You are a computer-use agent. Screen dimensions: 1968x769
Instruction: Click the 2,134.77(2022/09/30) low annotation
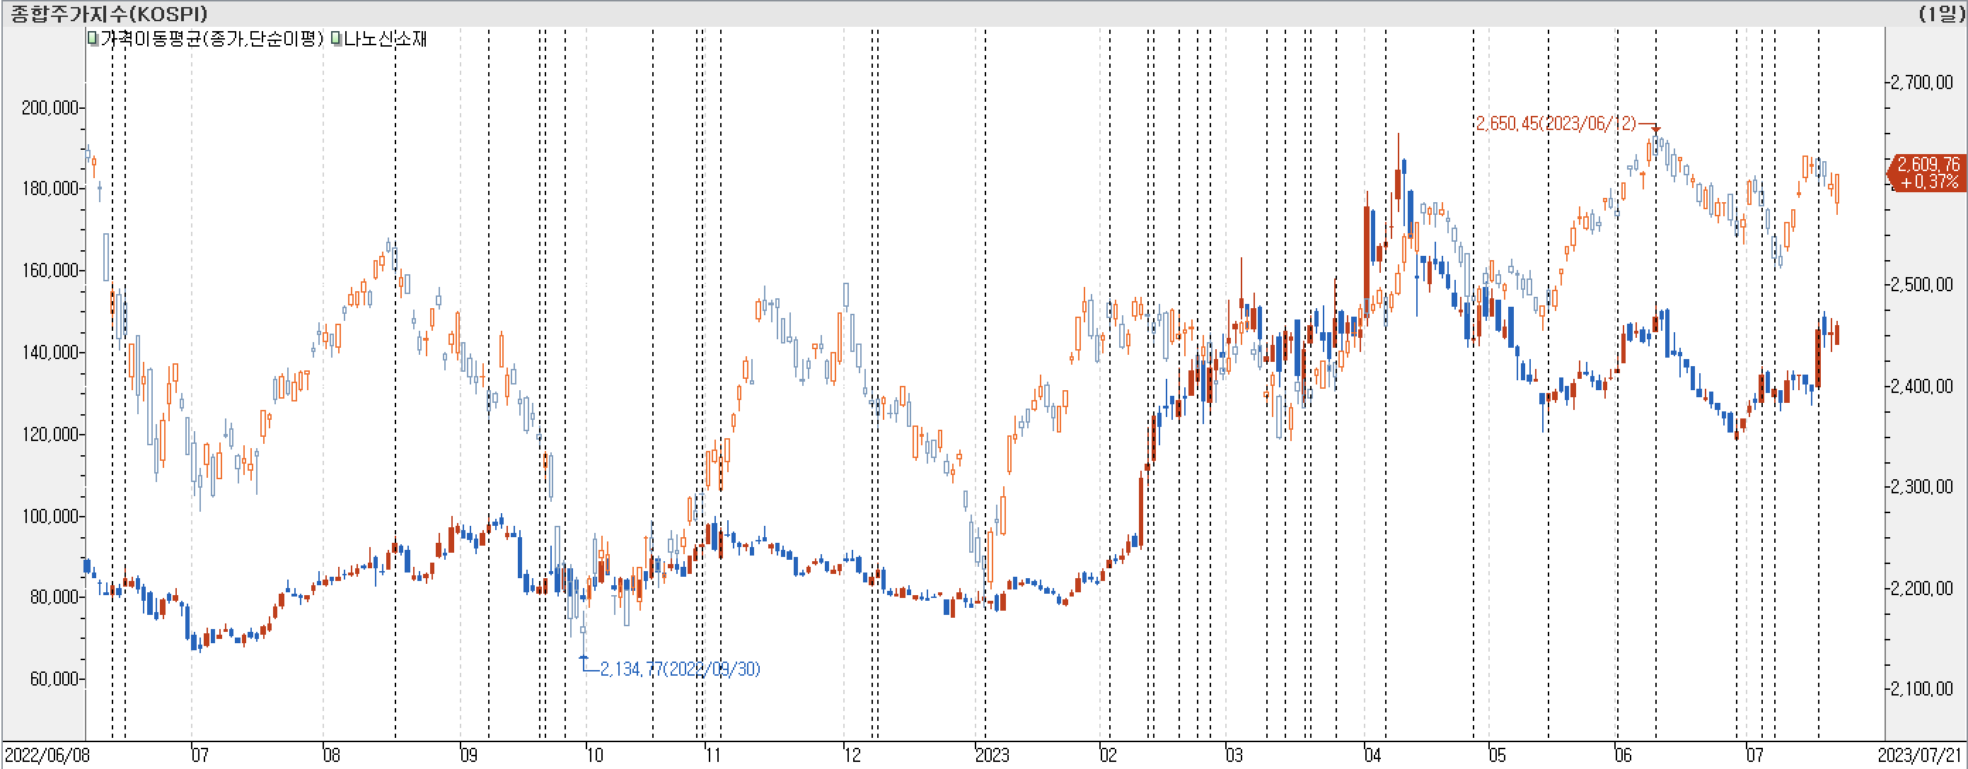tap(680, 669)
